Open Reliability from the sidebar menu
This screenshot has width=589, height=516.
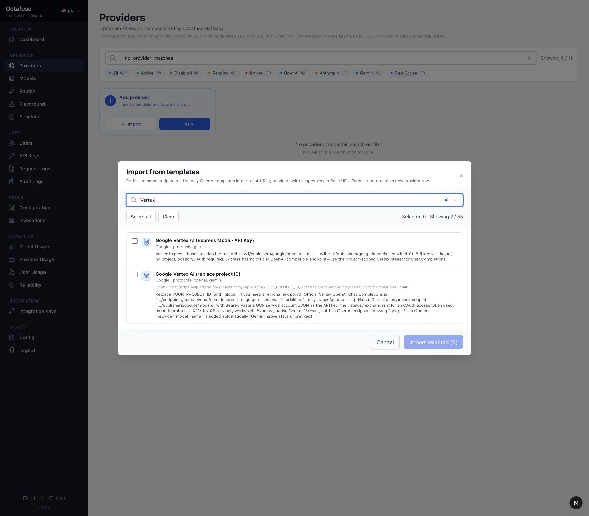pos(44,285)
